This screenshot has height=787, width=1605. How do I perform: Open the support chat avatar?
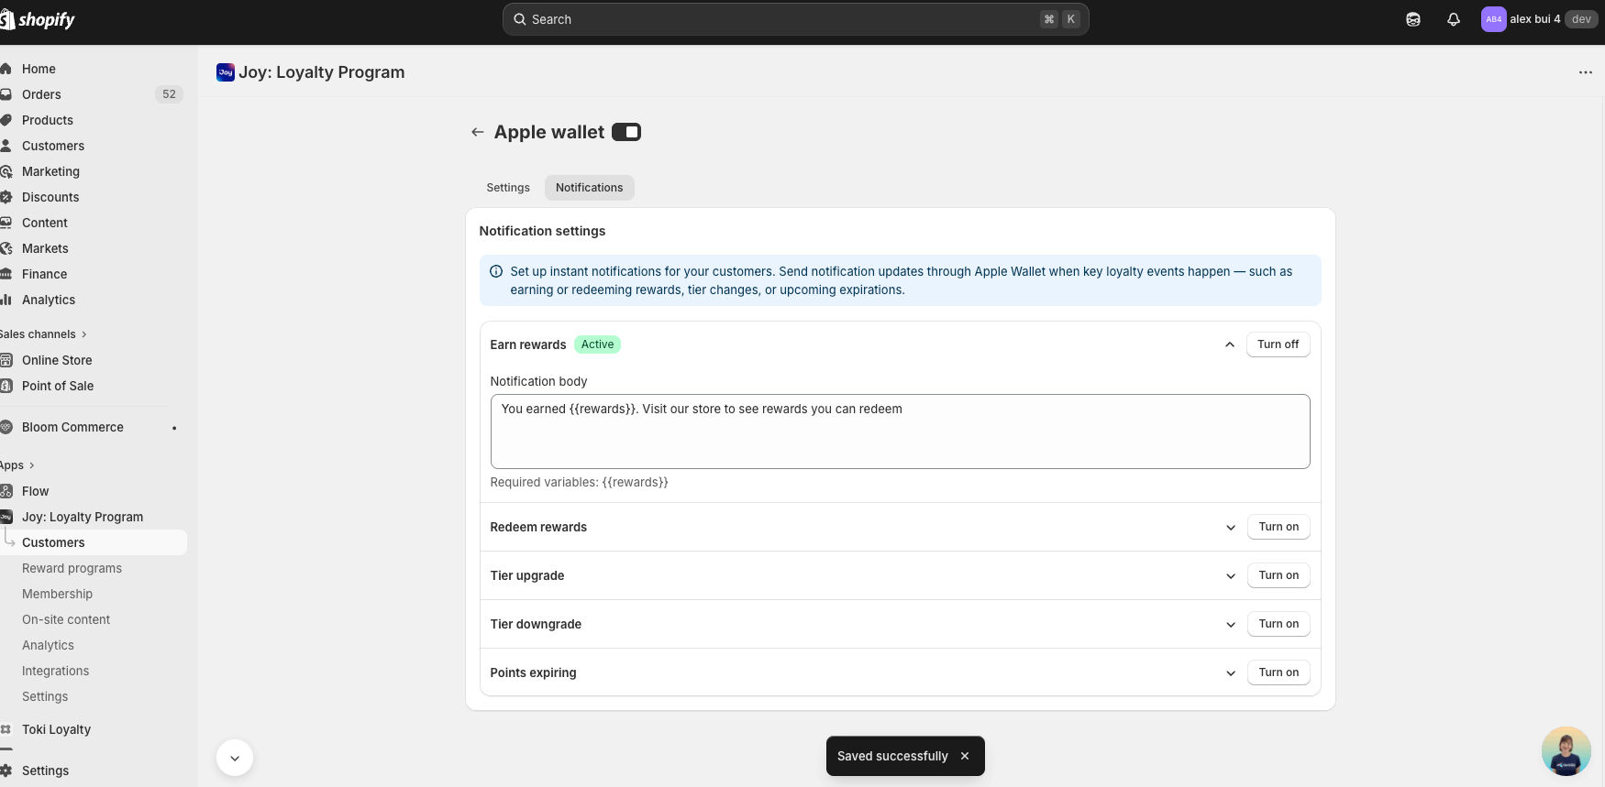(x=1566, y=750)
